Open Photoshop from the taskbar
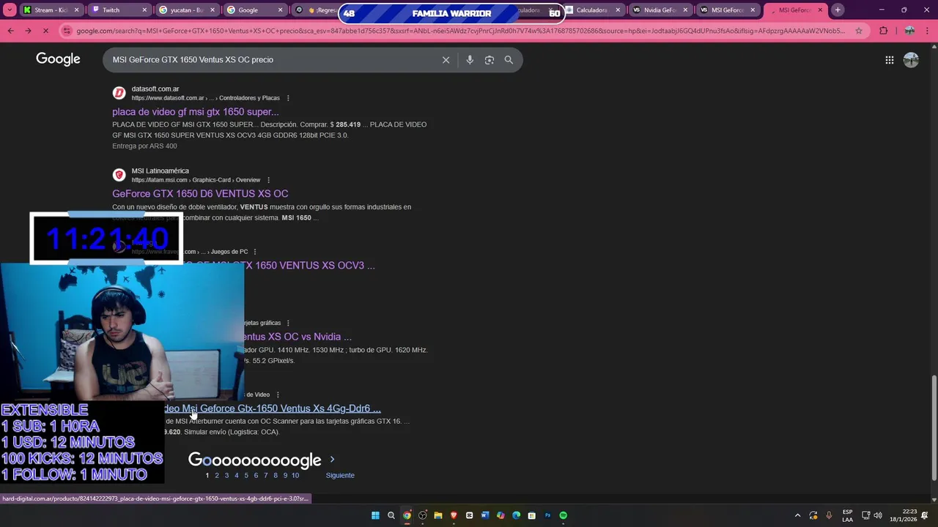The height and width of the screenshot is (527, 938). (547, 515)
